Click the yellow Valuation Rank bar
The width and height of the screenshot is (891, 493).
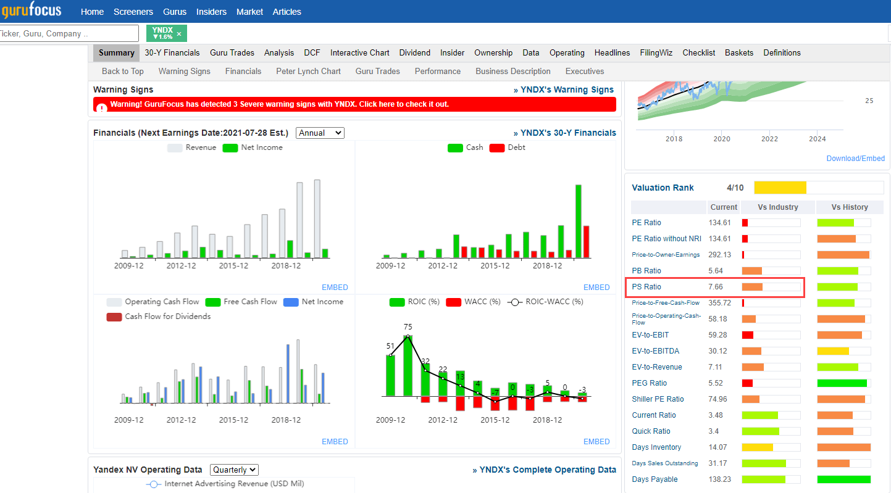[x=780, y=188]
